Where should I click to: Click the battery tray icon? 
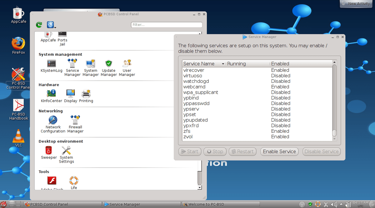coord(347,205)
